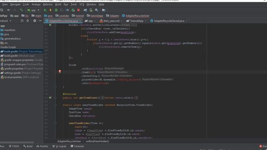Open the TODO tool window
Image resolution: width=267 pixels, height=150 pixels.
pos(14,146)
